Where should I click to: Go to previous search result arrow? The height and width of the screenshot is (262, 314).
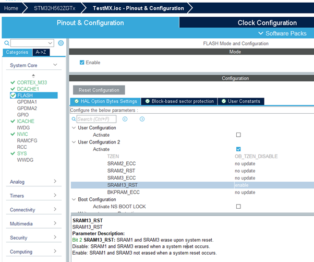[x=125, y=119]
